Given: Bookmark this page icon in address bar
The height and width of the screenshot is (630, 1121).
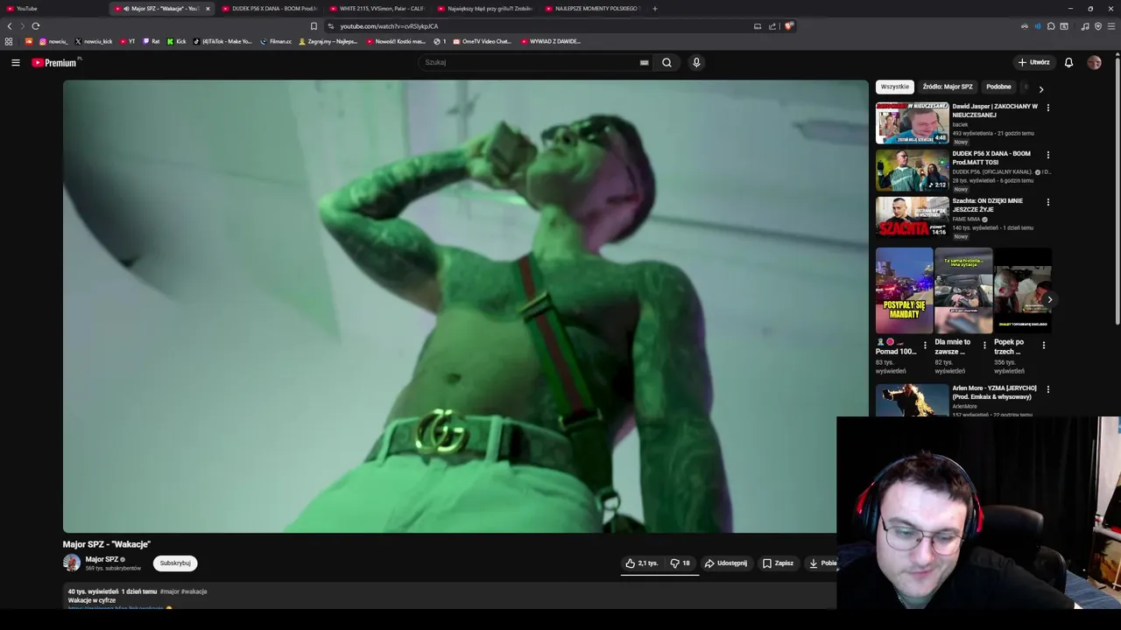Looking at the screenshot, I should tap(314, 26).
